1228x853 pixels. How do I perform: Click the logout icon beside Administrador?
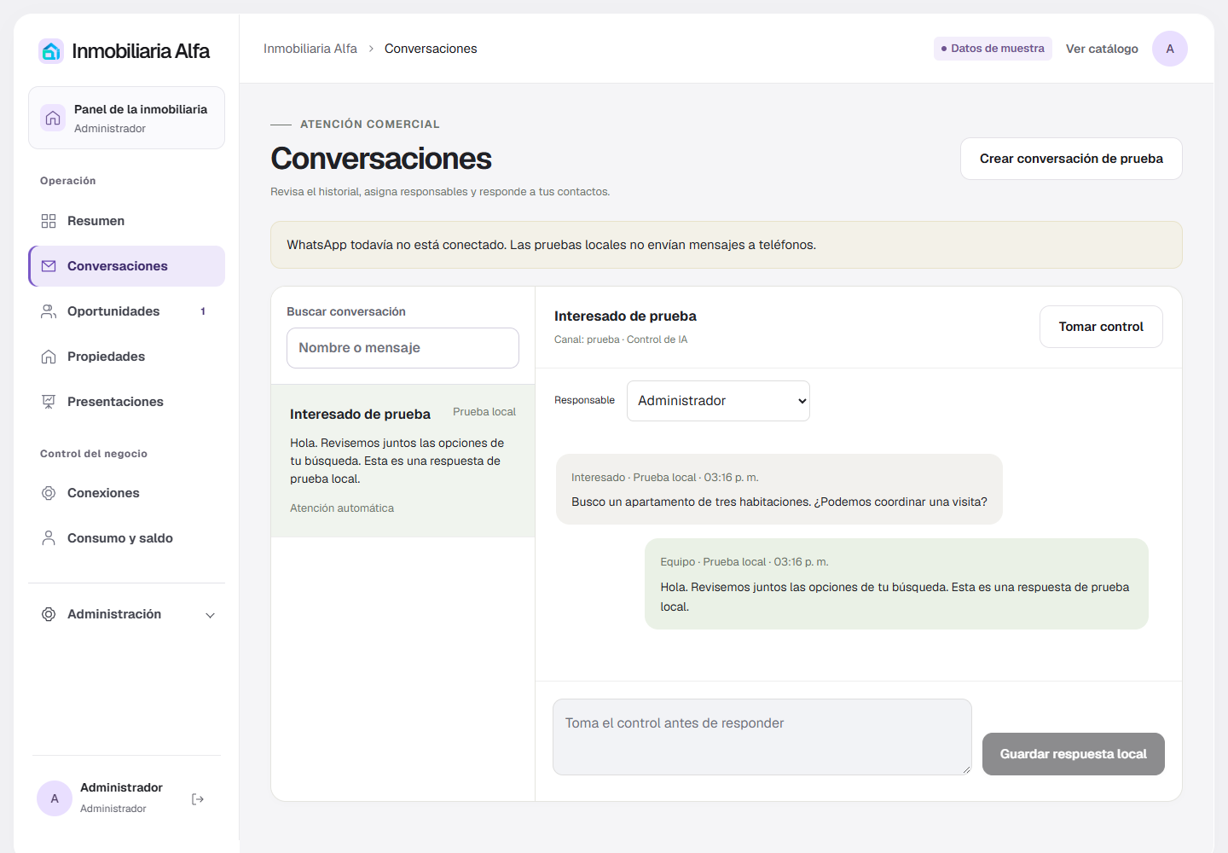click(198, 799)
